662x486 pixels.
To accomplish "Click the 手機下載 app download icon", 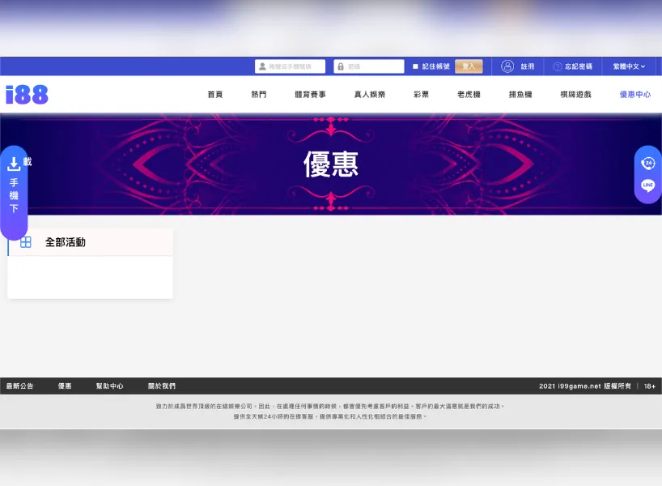I will [x=14, y=163].
